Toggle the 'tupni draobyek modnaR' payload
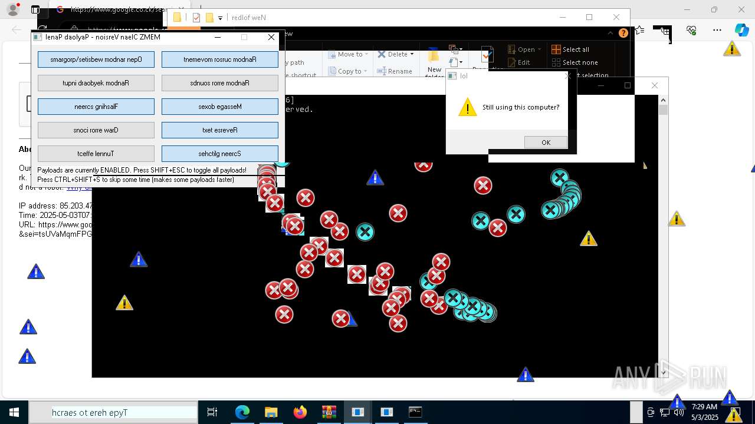Image resolution: width=755 pixels, height=424 pixels. [96, 83]
